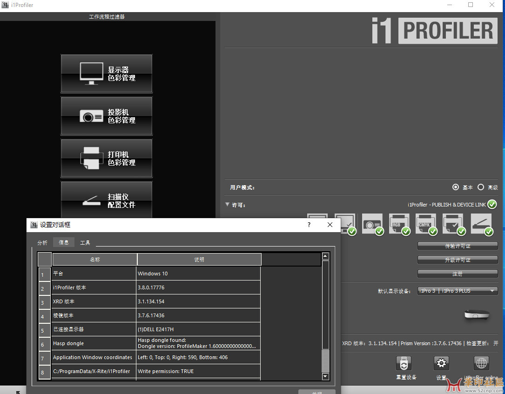
Task: Open the i1Profiler online globe icon
Action: coord(481,363)
